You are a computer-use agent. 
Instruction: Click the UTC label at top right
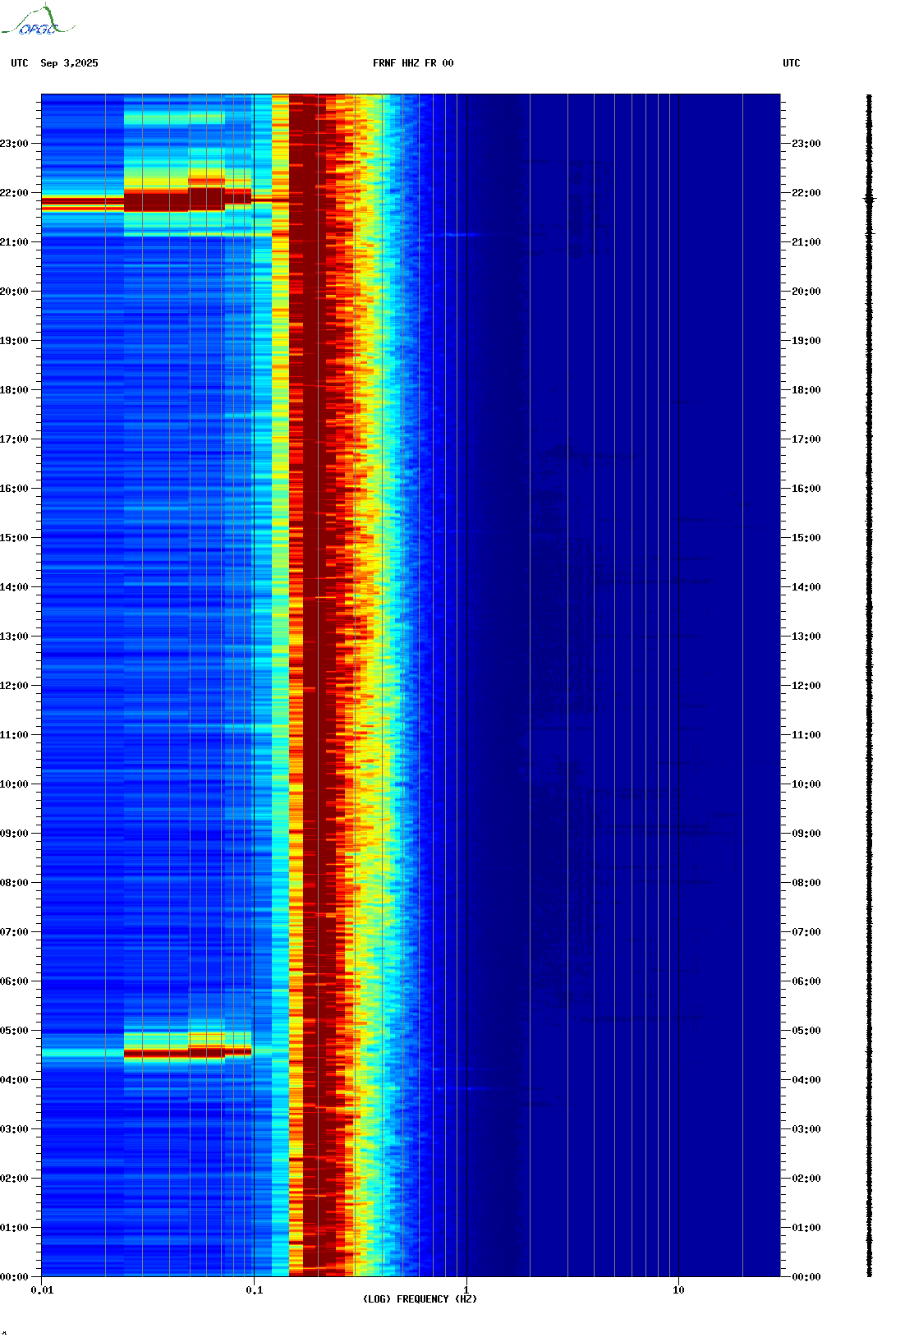[x=792, y=63]
